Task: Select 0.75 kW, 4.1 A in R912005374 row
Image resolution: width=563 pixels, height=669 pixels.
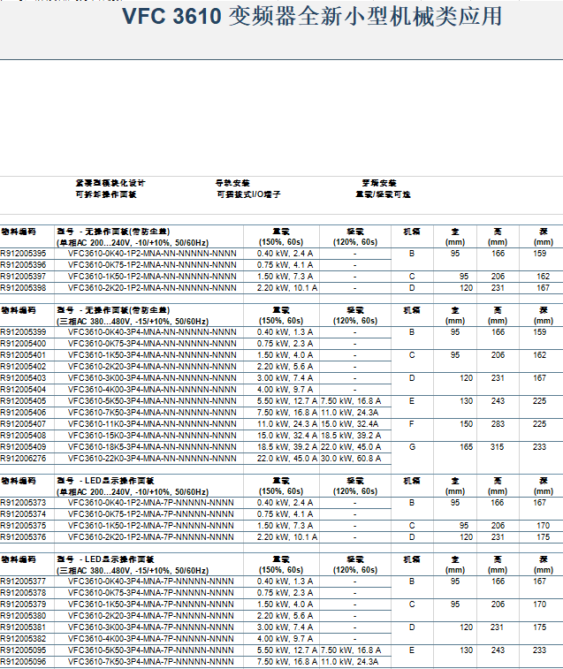Action: pyautogui.click(x=285, y=514)
